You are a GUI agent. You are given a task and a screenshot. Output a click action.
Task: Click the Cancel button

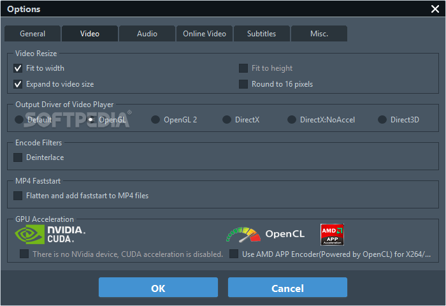click(x=287, y=288)
